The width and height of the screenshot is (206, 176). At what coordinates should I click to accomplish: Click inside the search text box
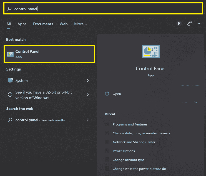(x=105, y=9)
